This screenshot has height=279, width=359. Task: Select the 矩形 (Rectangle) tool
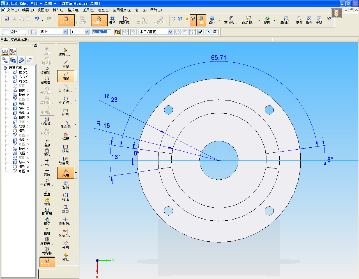(x=66, y=112)
